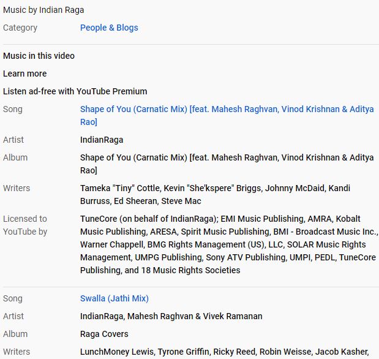Viewport: 379px width, 359px height.
Task: Click the 'Song' label beside Swalla
Action: [13, 298]
